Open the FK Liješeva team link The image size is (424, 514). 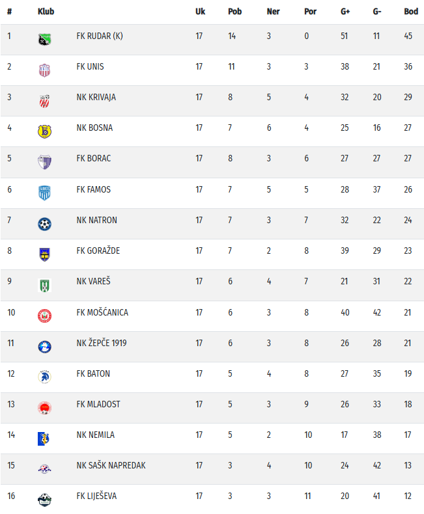(96, 496)
